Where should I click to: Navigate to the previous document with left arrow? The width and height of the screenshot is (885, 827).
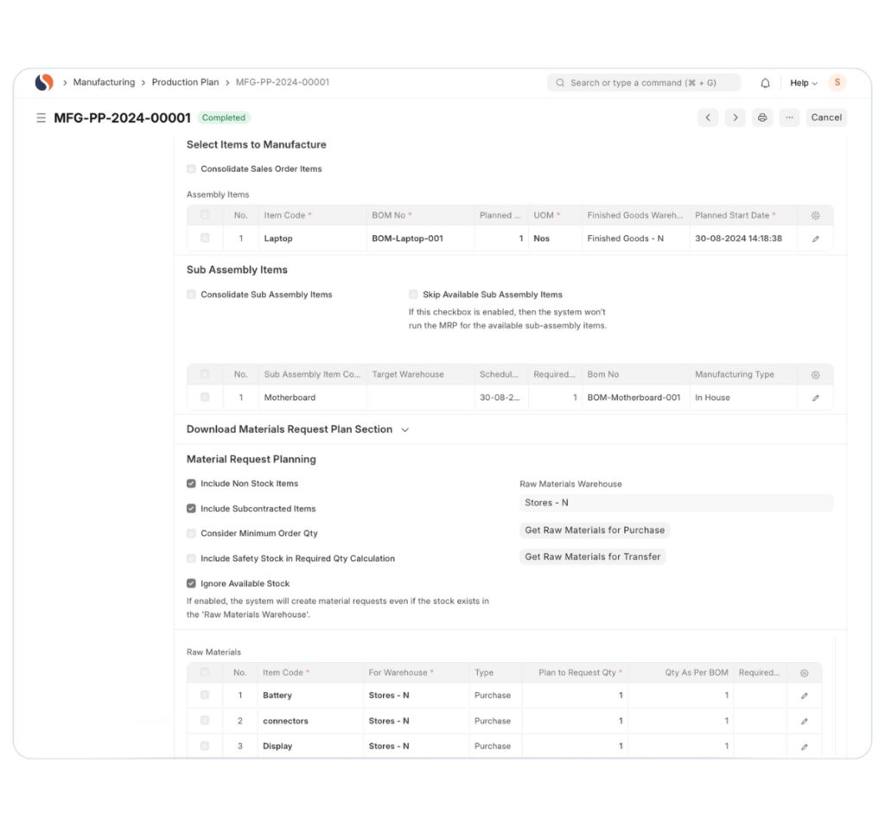(x=709, y=117)
